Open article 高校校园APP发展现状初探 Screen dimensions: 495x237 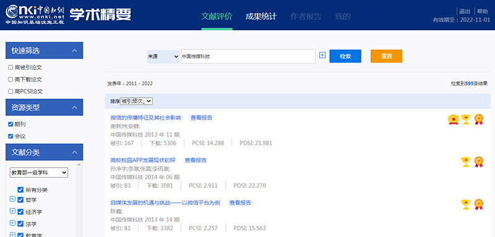[x=143, y=160]
